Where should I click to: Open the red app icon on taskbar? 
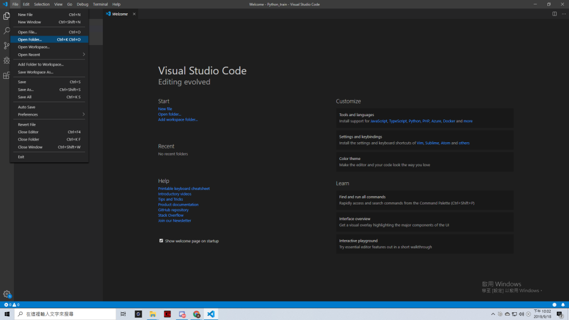pyautogui.click(x=167, y=314)
